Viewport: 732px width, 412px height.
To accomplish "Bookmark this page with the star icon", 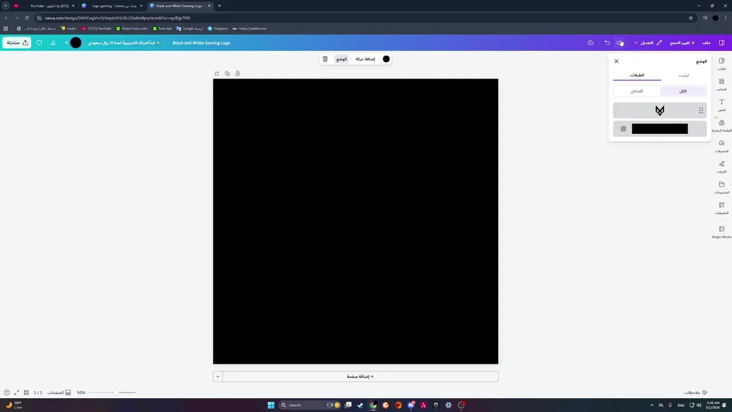I will pyautogui.click(x=691, y=18).
